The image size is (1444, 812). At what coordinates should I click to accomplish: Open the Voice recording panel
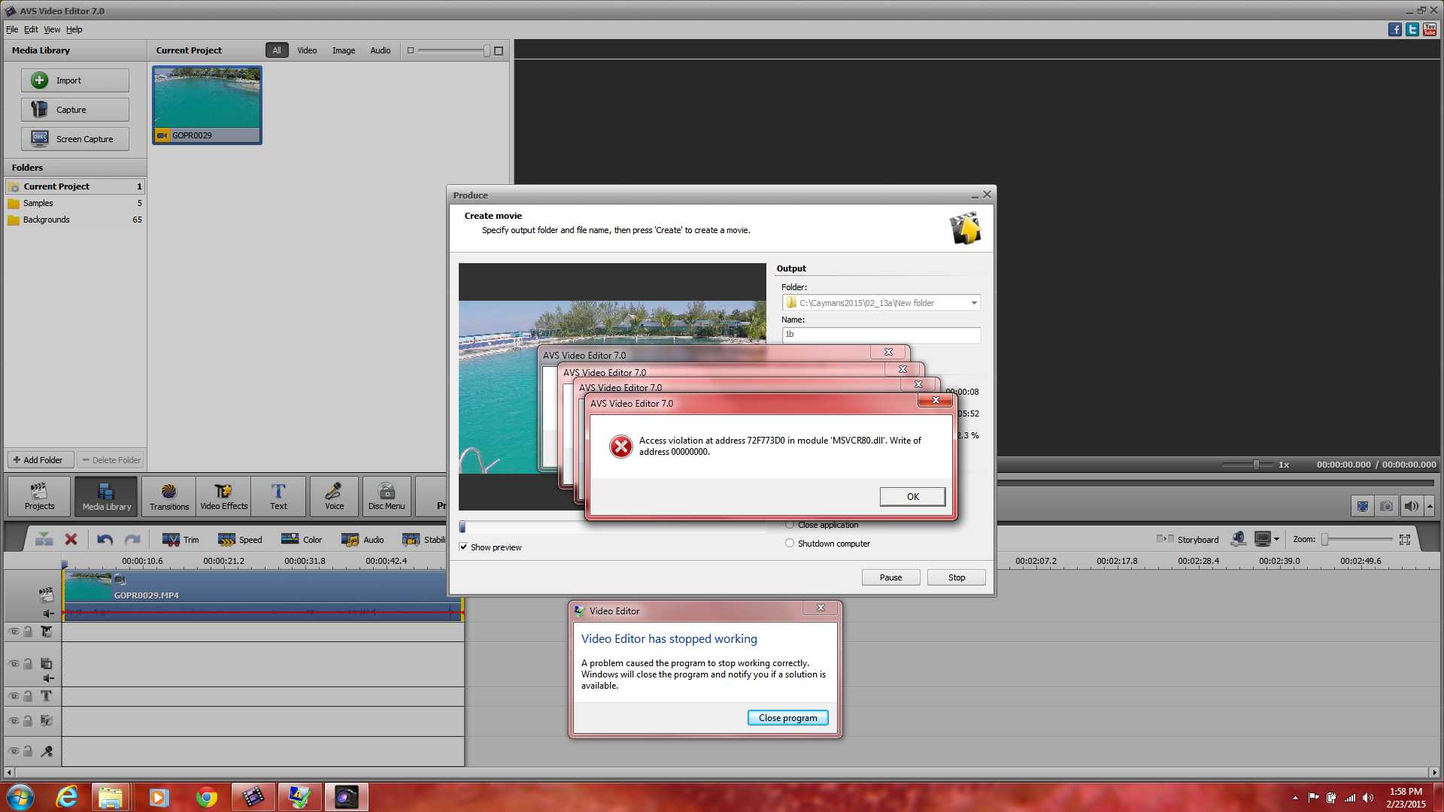tap(334, 496)
